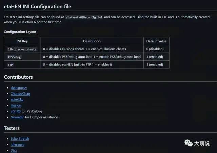Screen dimensions: 217x153
Task: Click the /data/etaHEN/config.ini path code text
Action: [83, 17]
